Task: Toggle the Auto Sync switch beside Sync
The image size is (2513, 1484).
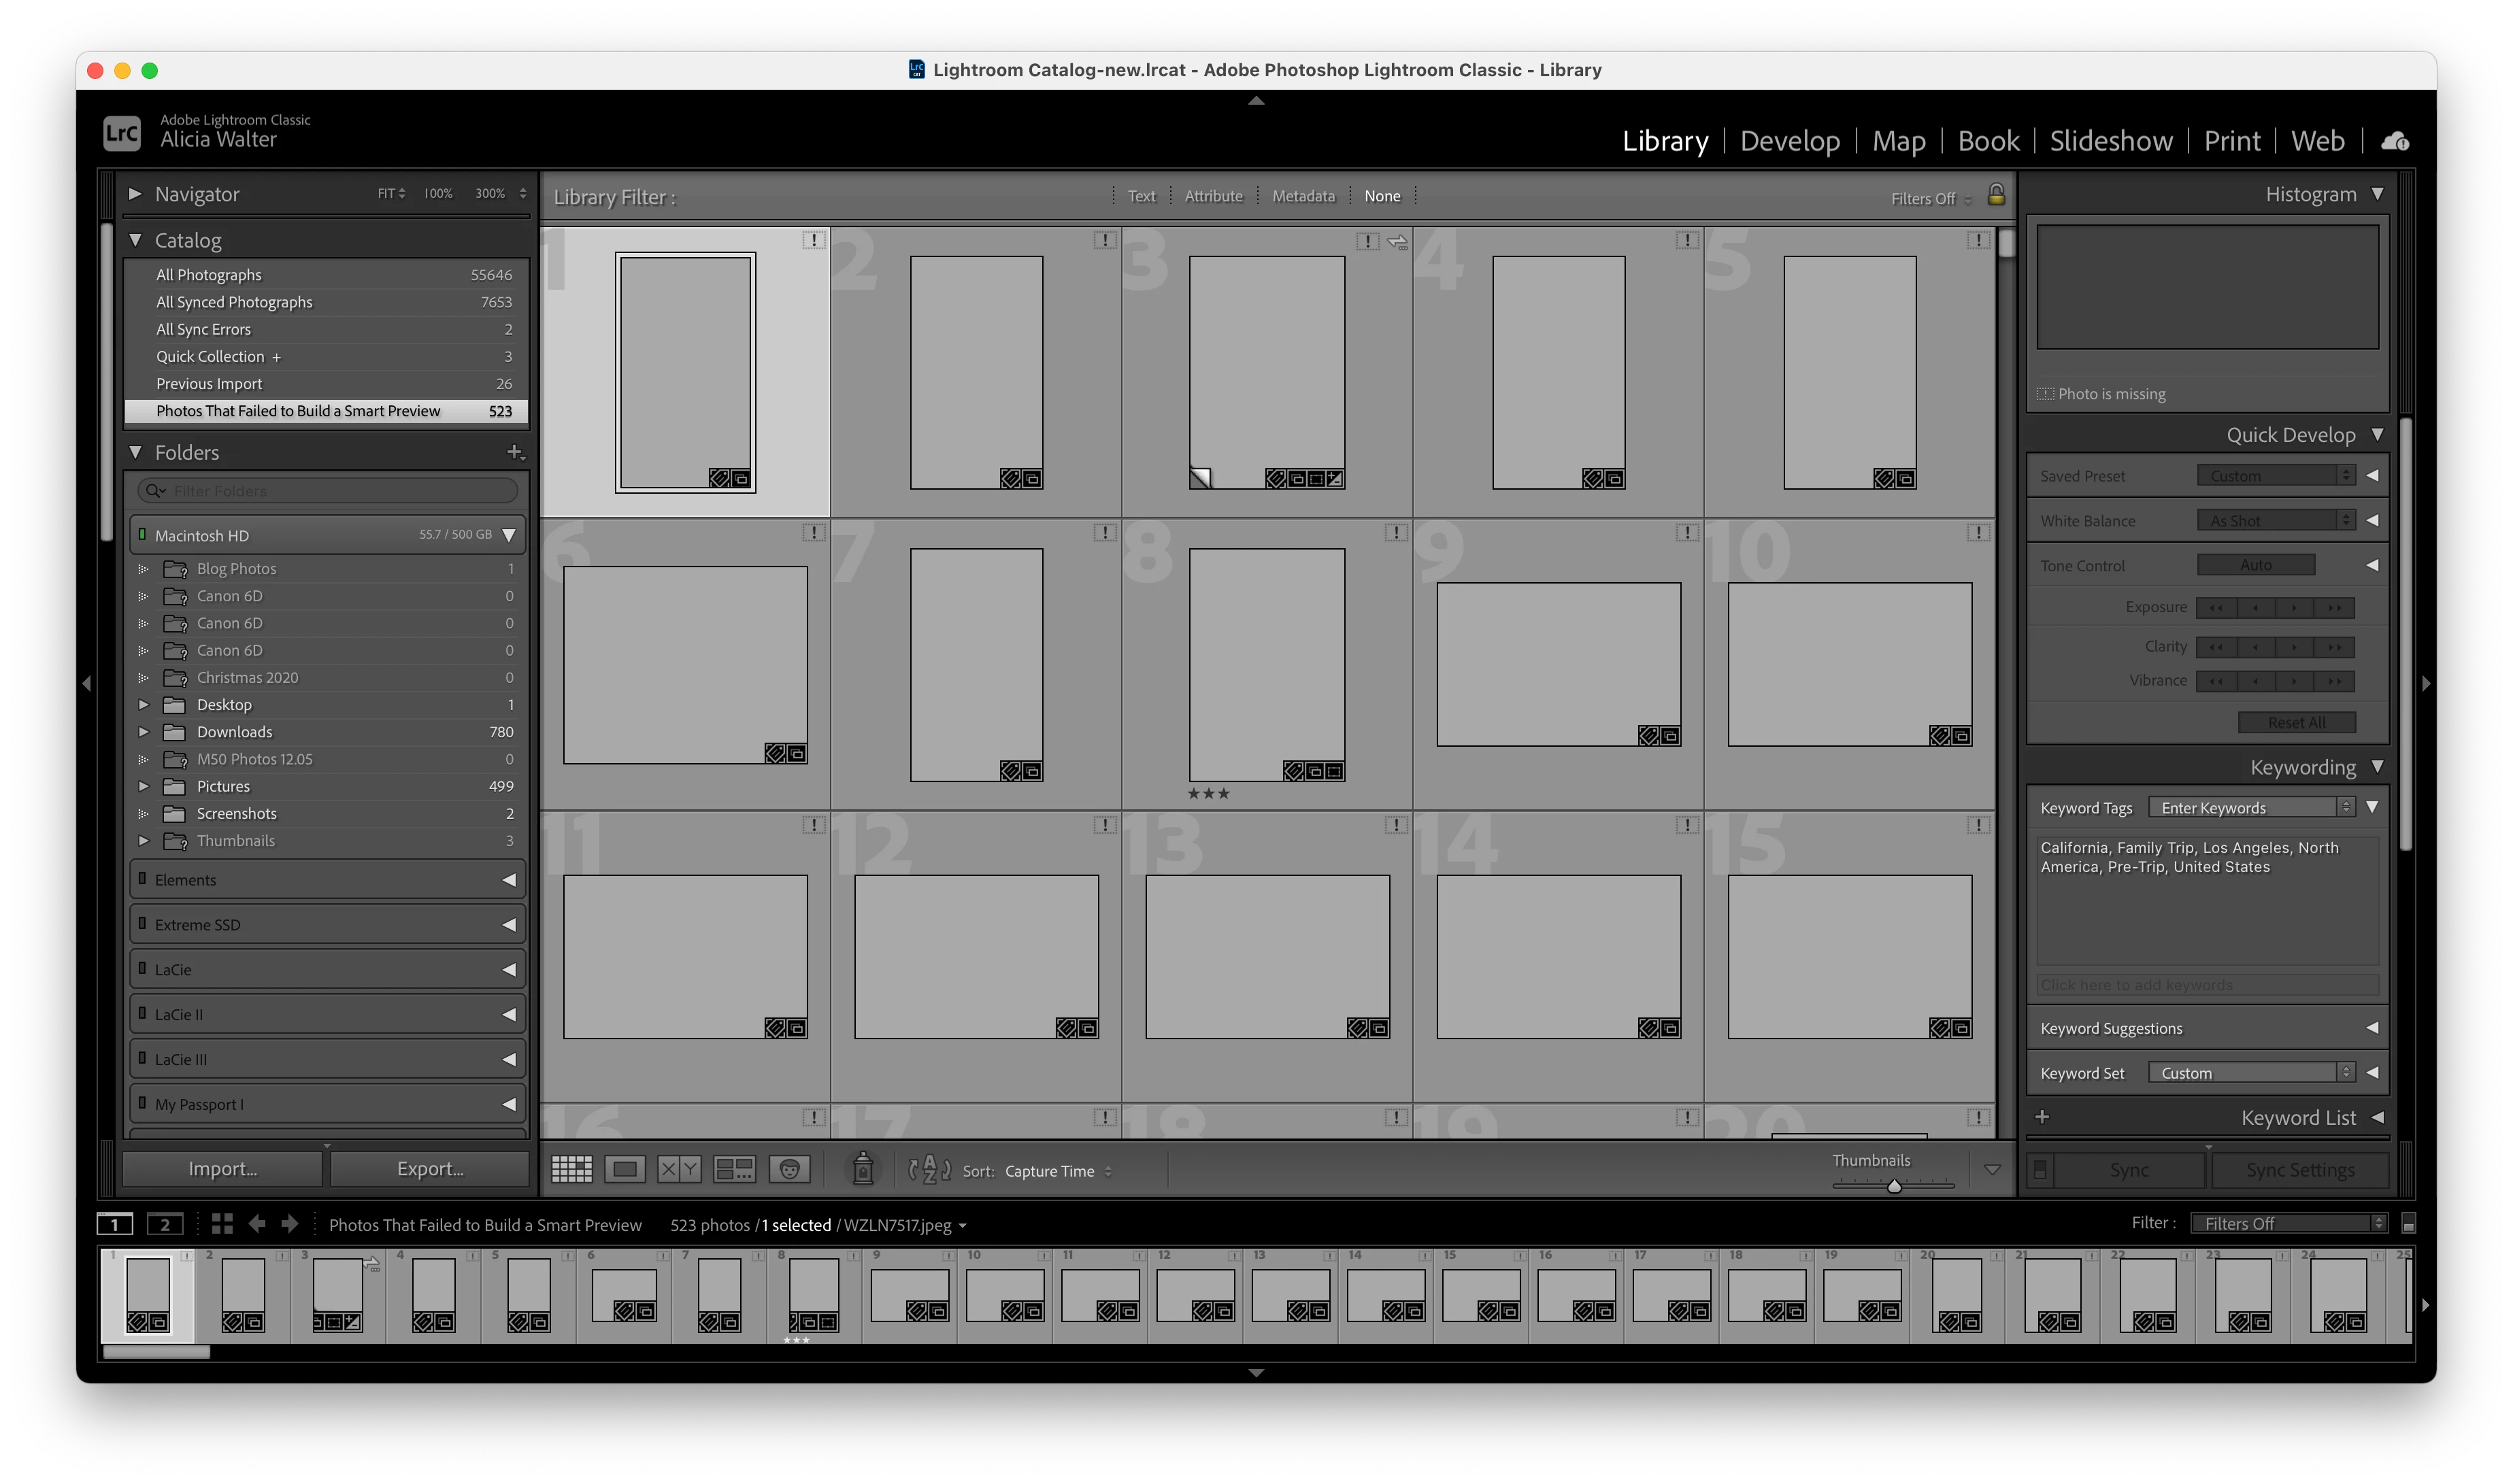Action: point(2040,1169)
